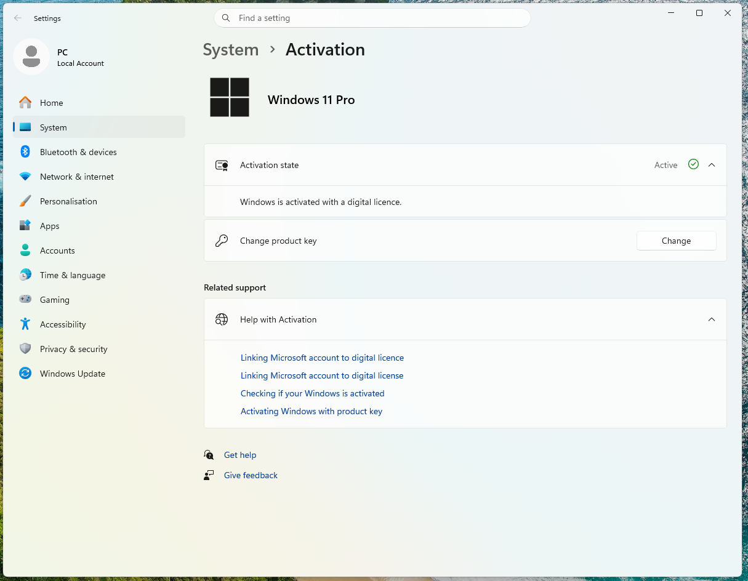Click the user profile avatar picture
748x581 pixels.
(31, 57)
